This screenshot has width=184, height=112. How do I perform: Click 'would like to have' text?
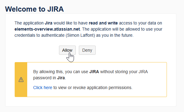tap(71, 23)
